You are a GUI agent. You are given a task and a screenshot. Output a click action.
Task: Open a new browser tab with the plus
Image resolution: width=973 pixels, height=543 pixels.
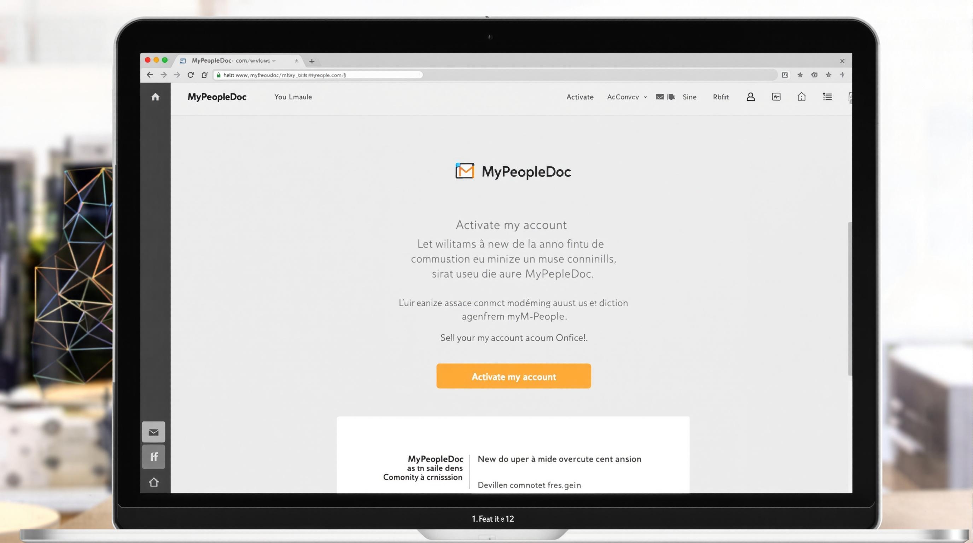[311, 61]
